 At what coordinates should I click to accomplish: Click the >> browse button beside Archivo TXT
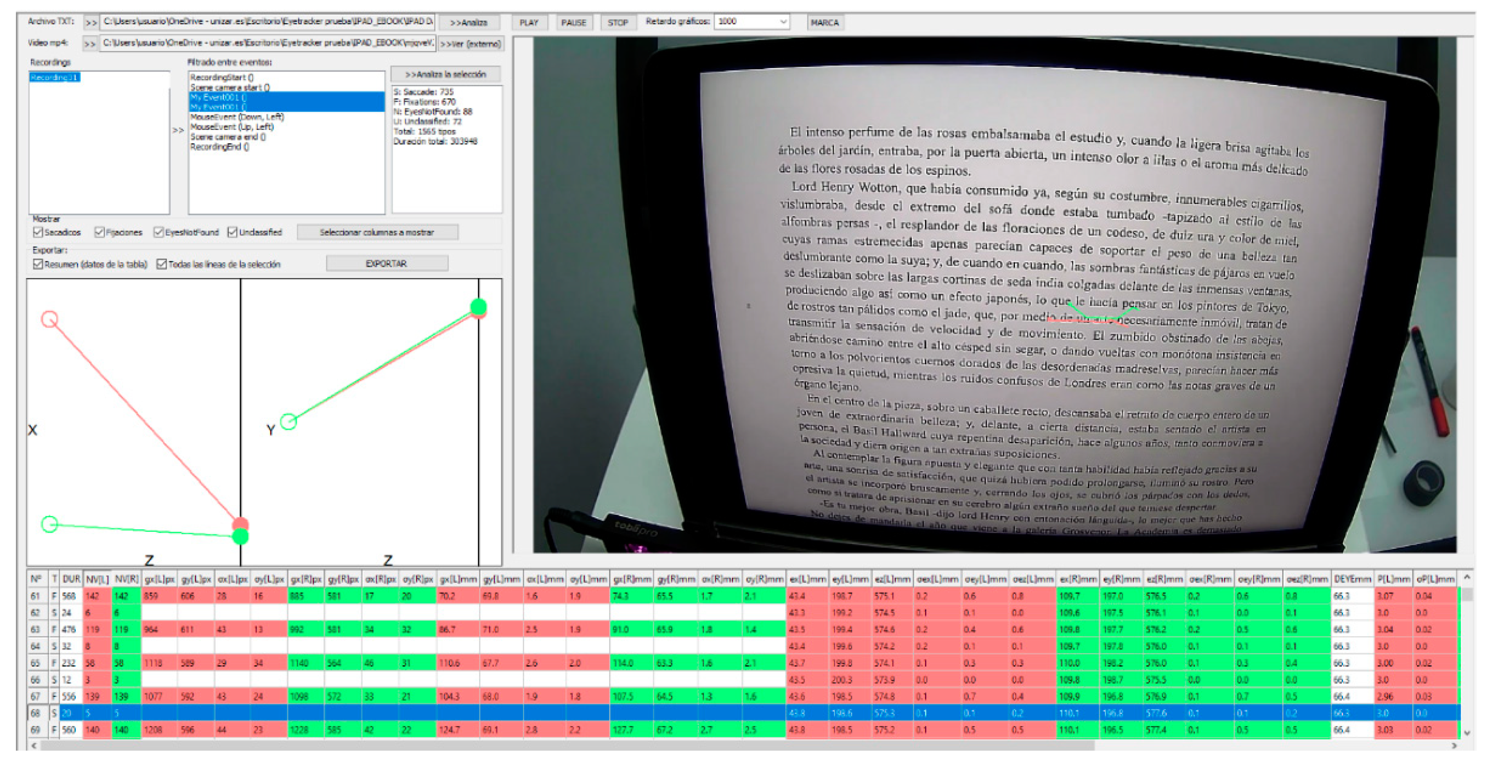point(91,23)
